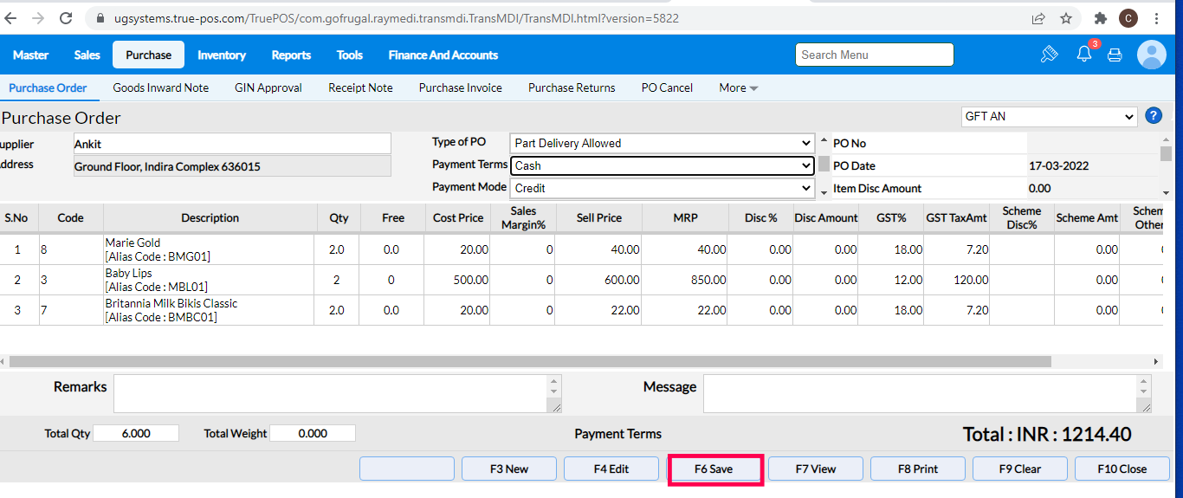The width and height of the screenshot is (1183, 498).
Task: Click the F4 Edit button
Action: [x=611, y=469]
